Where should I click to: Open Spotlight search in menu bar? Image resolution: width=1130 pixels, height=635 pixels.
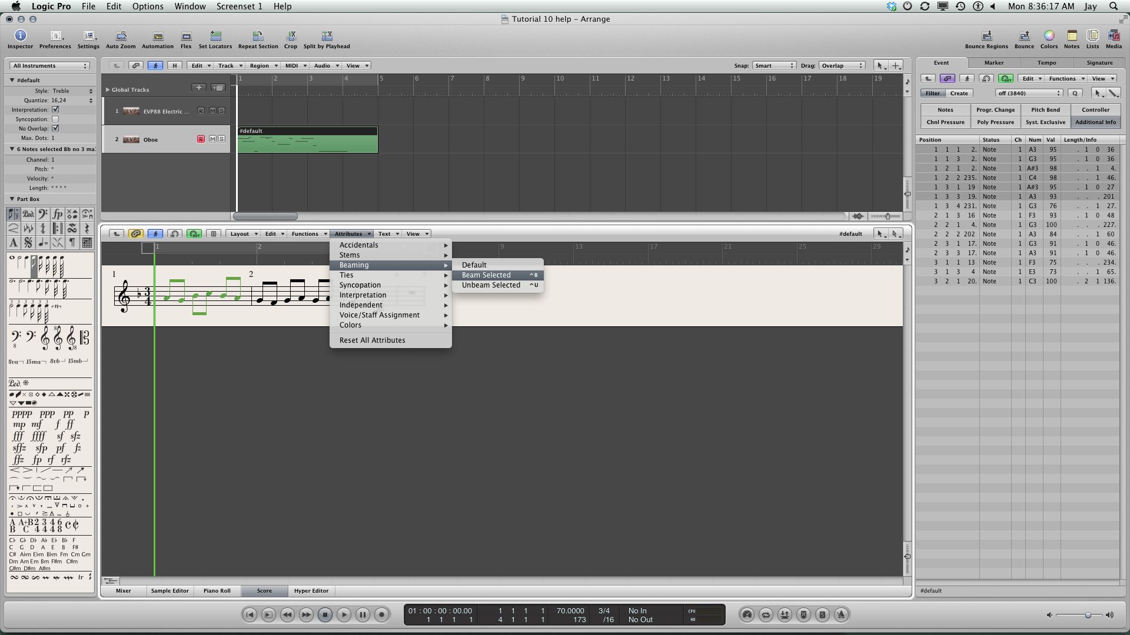point(1114,6)
